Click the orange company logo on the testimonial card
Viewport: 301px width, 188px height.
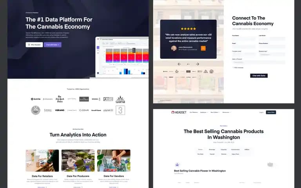coord(203,48)
